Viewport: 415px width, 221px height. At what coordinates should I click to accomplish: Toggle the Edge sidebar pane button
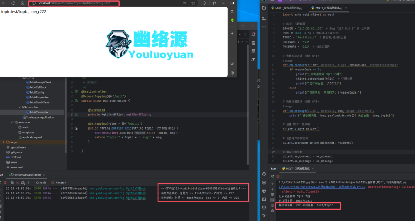point(232,3)
